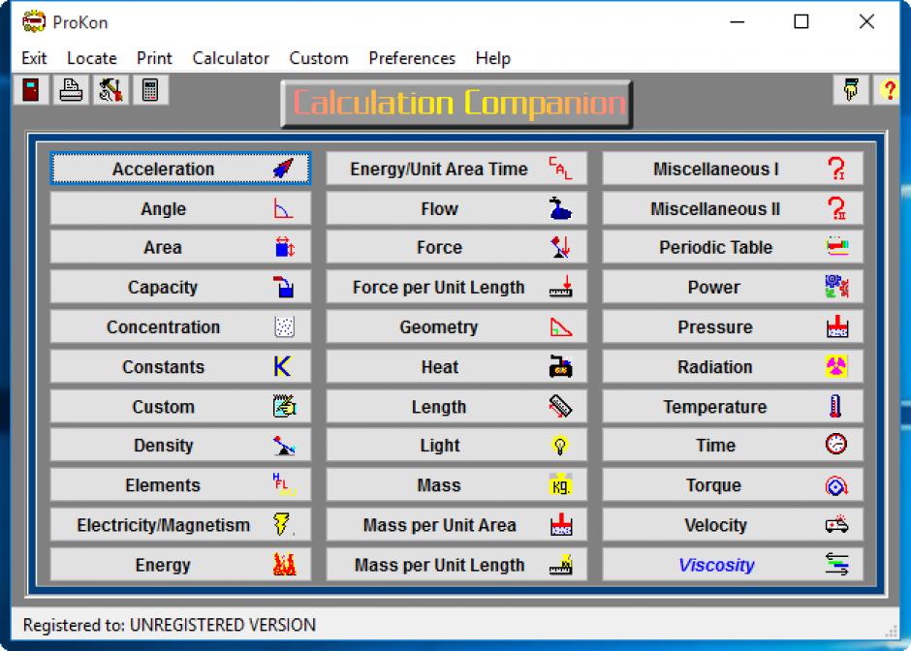Click the clock icon on Time
The image size is (911, 651).
[x=836, y=445]
